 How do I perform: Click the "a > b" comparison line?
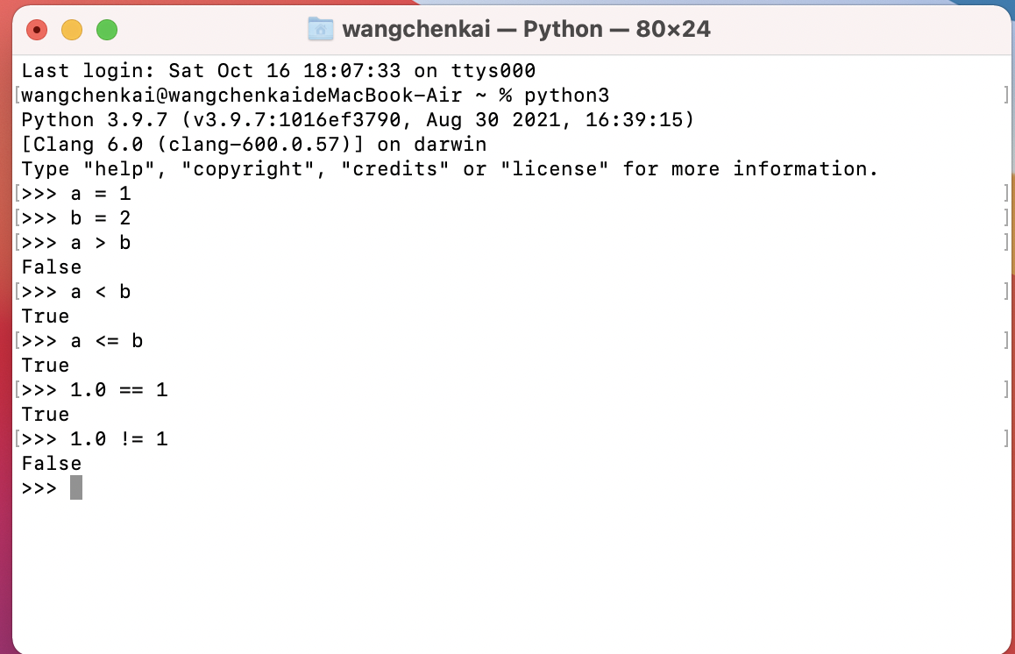tap(101, 242)
